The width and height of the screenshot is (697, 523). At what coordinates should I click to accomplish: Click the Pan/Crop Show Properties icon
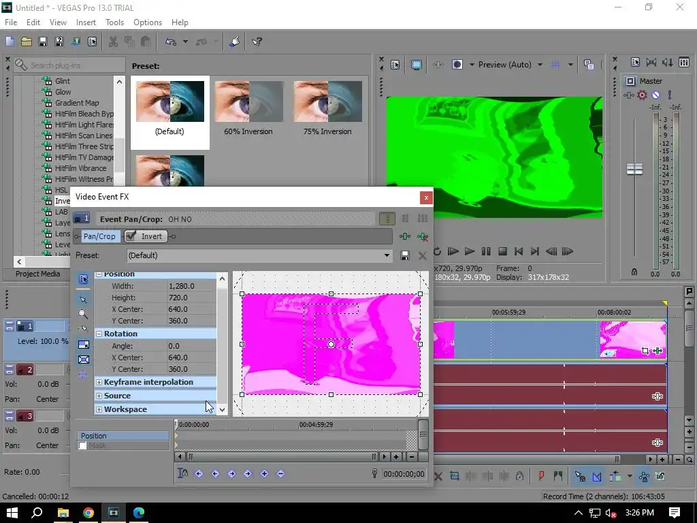tap(83, 279)
